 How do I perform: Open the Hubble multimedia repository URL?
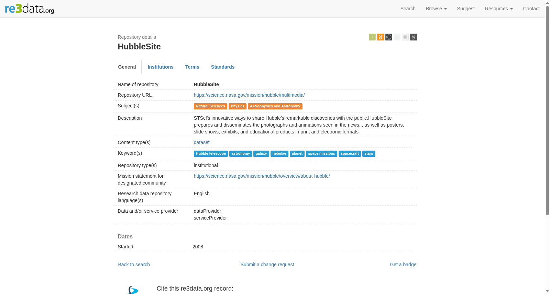(x=249, y=95)
